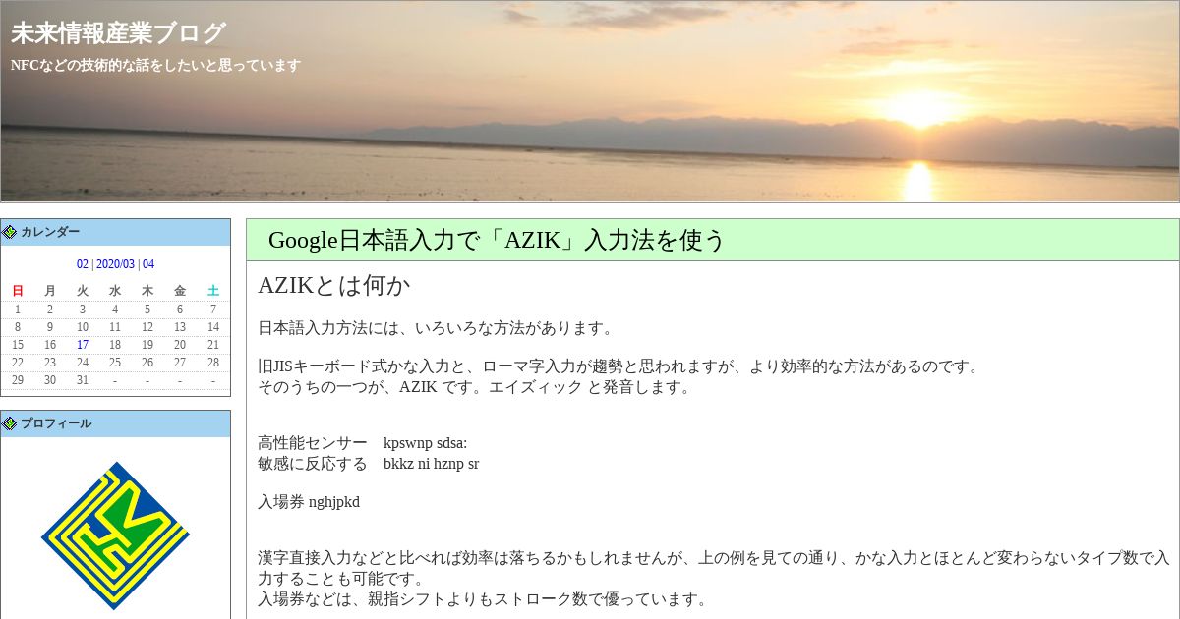
Task: Click the 水 weekday column header
Action: [115, 291]
